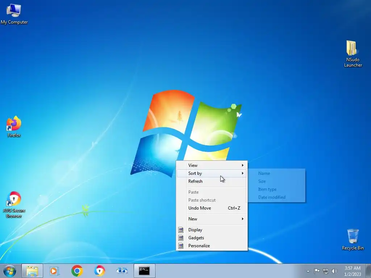Click the icon next to Display
Screen dimensions: 371x278
coord(181,230)
